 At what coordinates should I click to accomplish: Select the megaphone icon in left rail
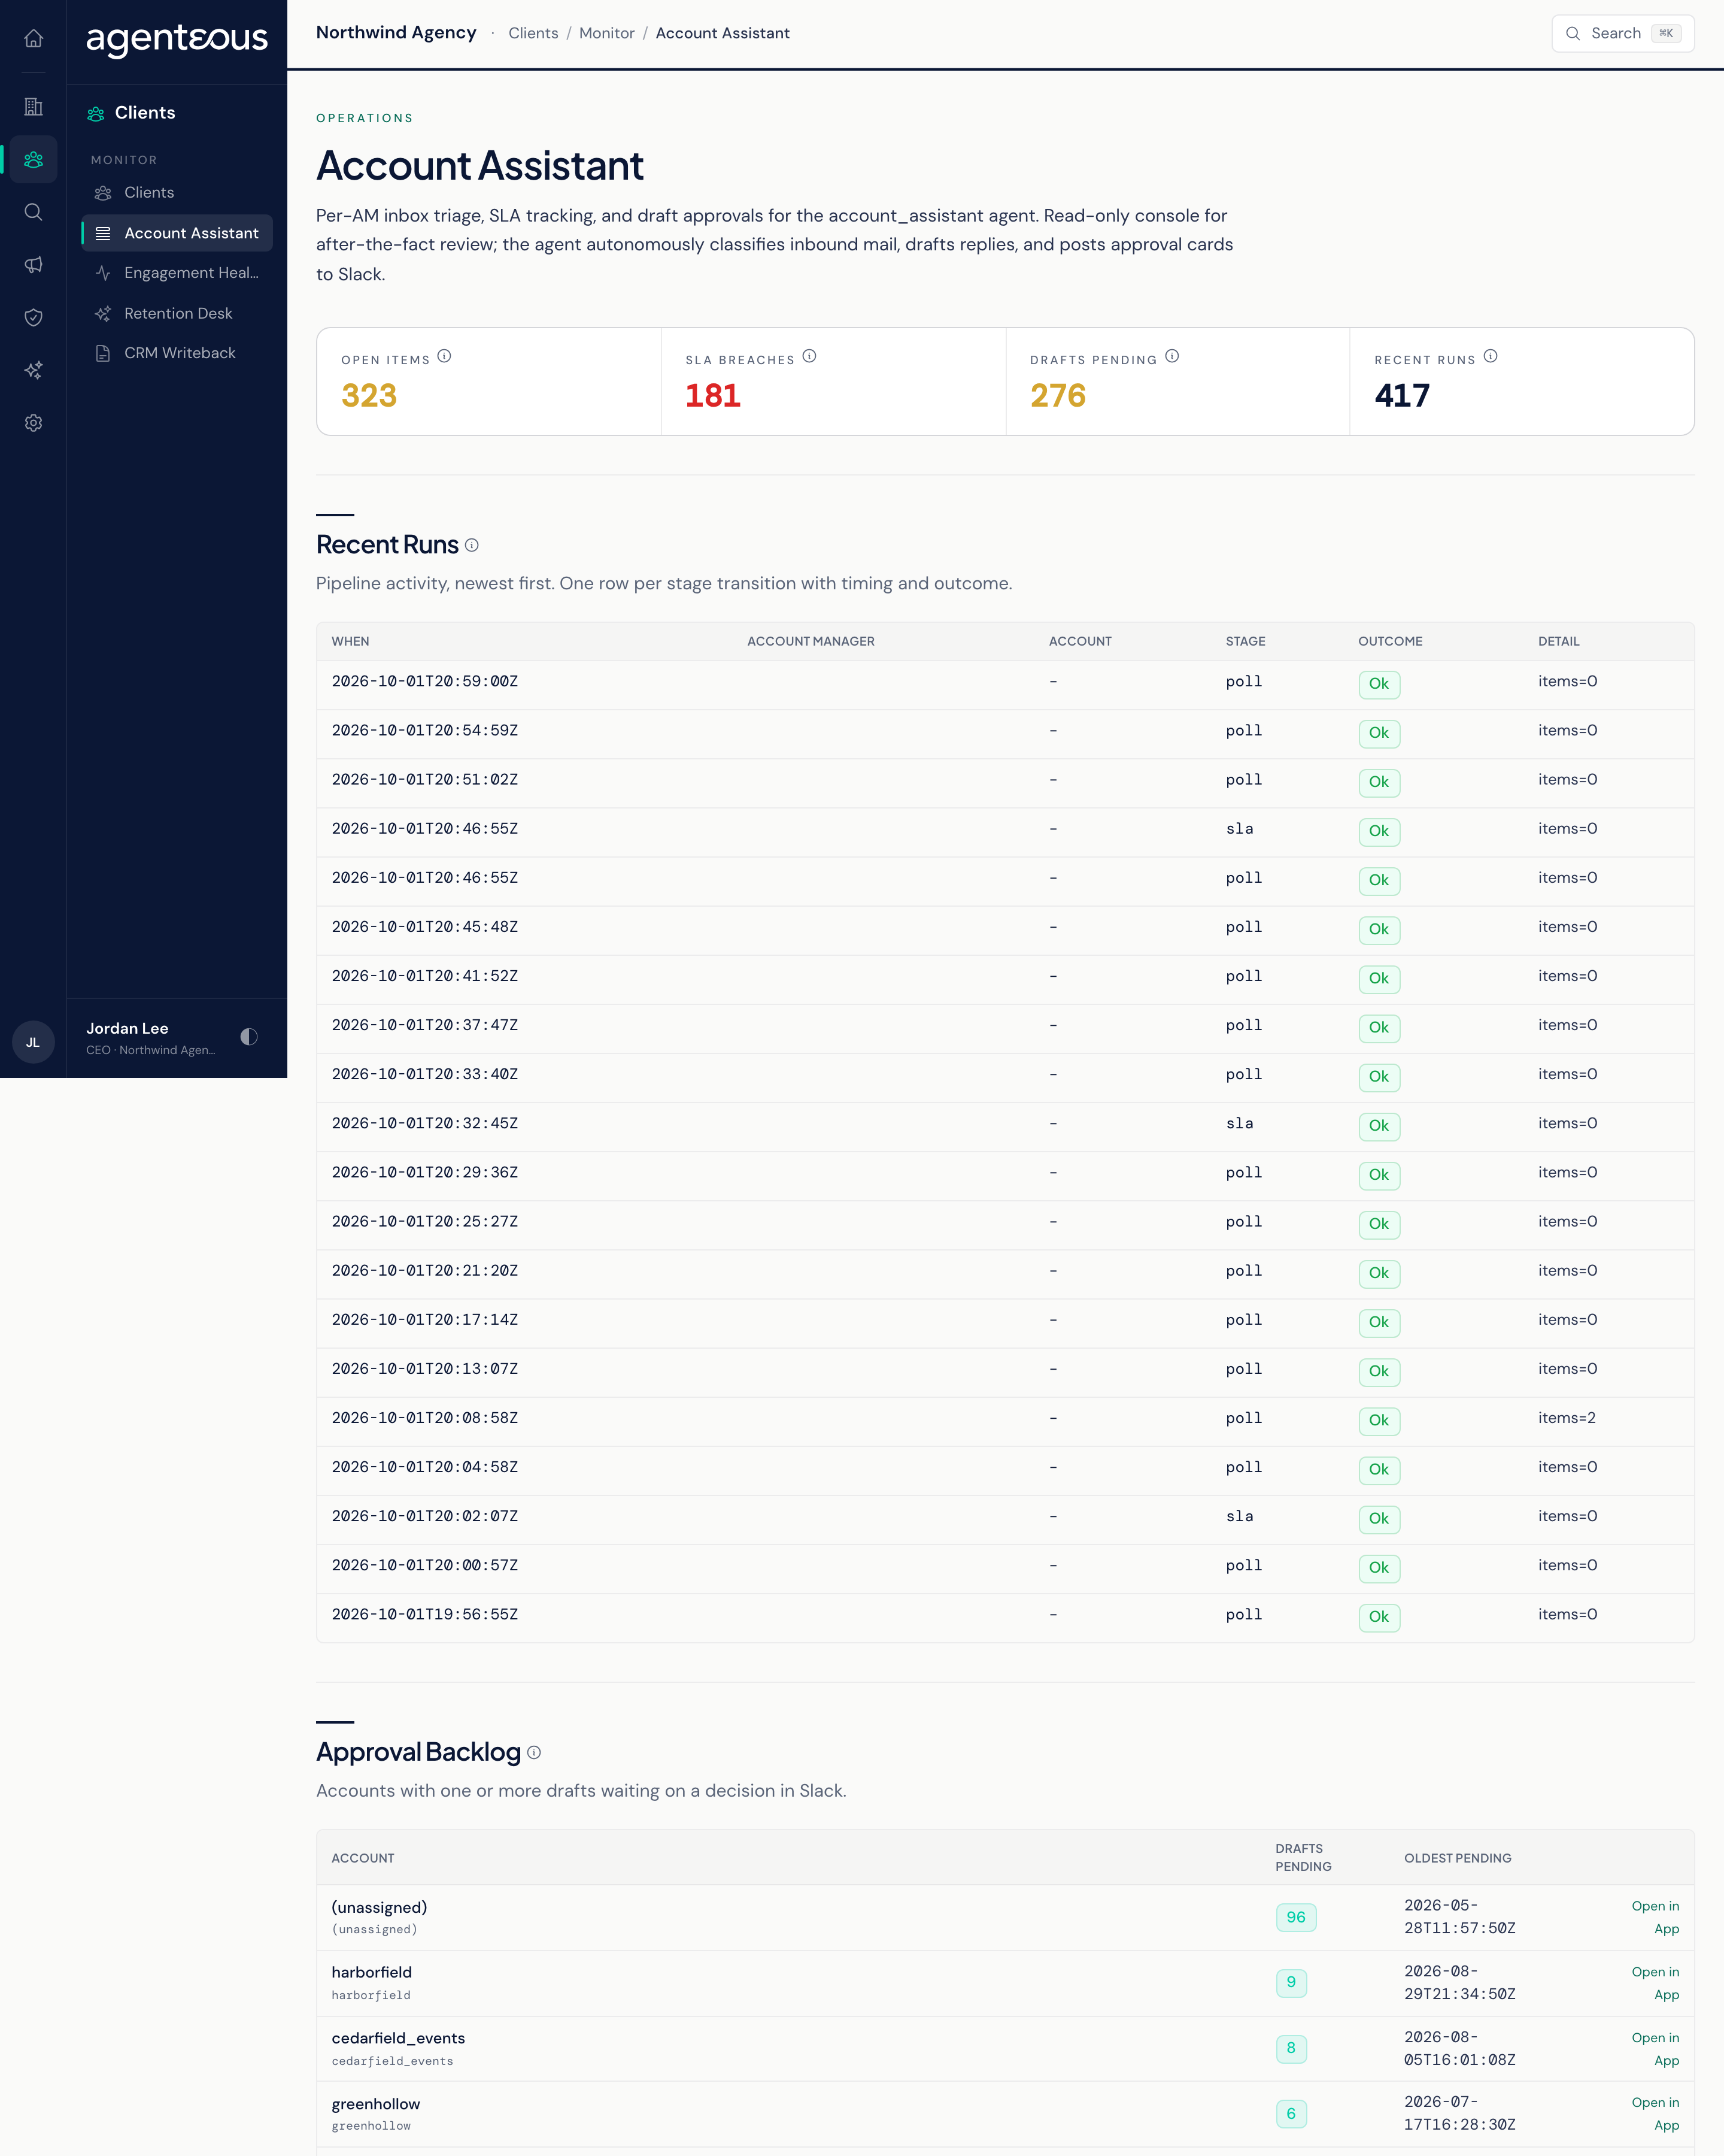coord(33,265)
